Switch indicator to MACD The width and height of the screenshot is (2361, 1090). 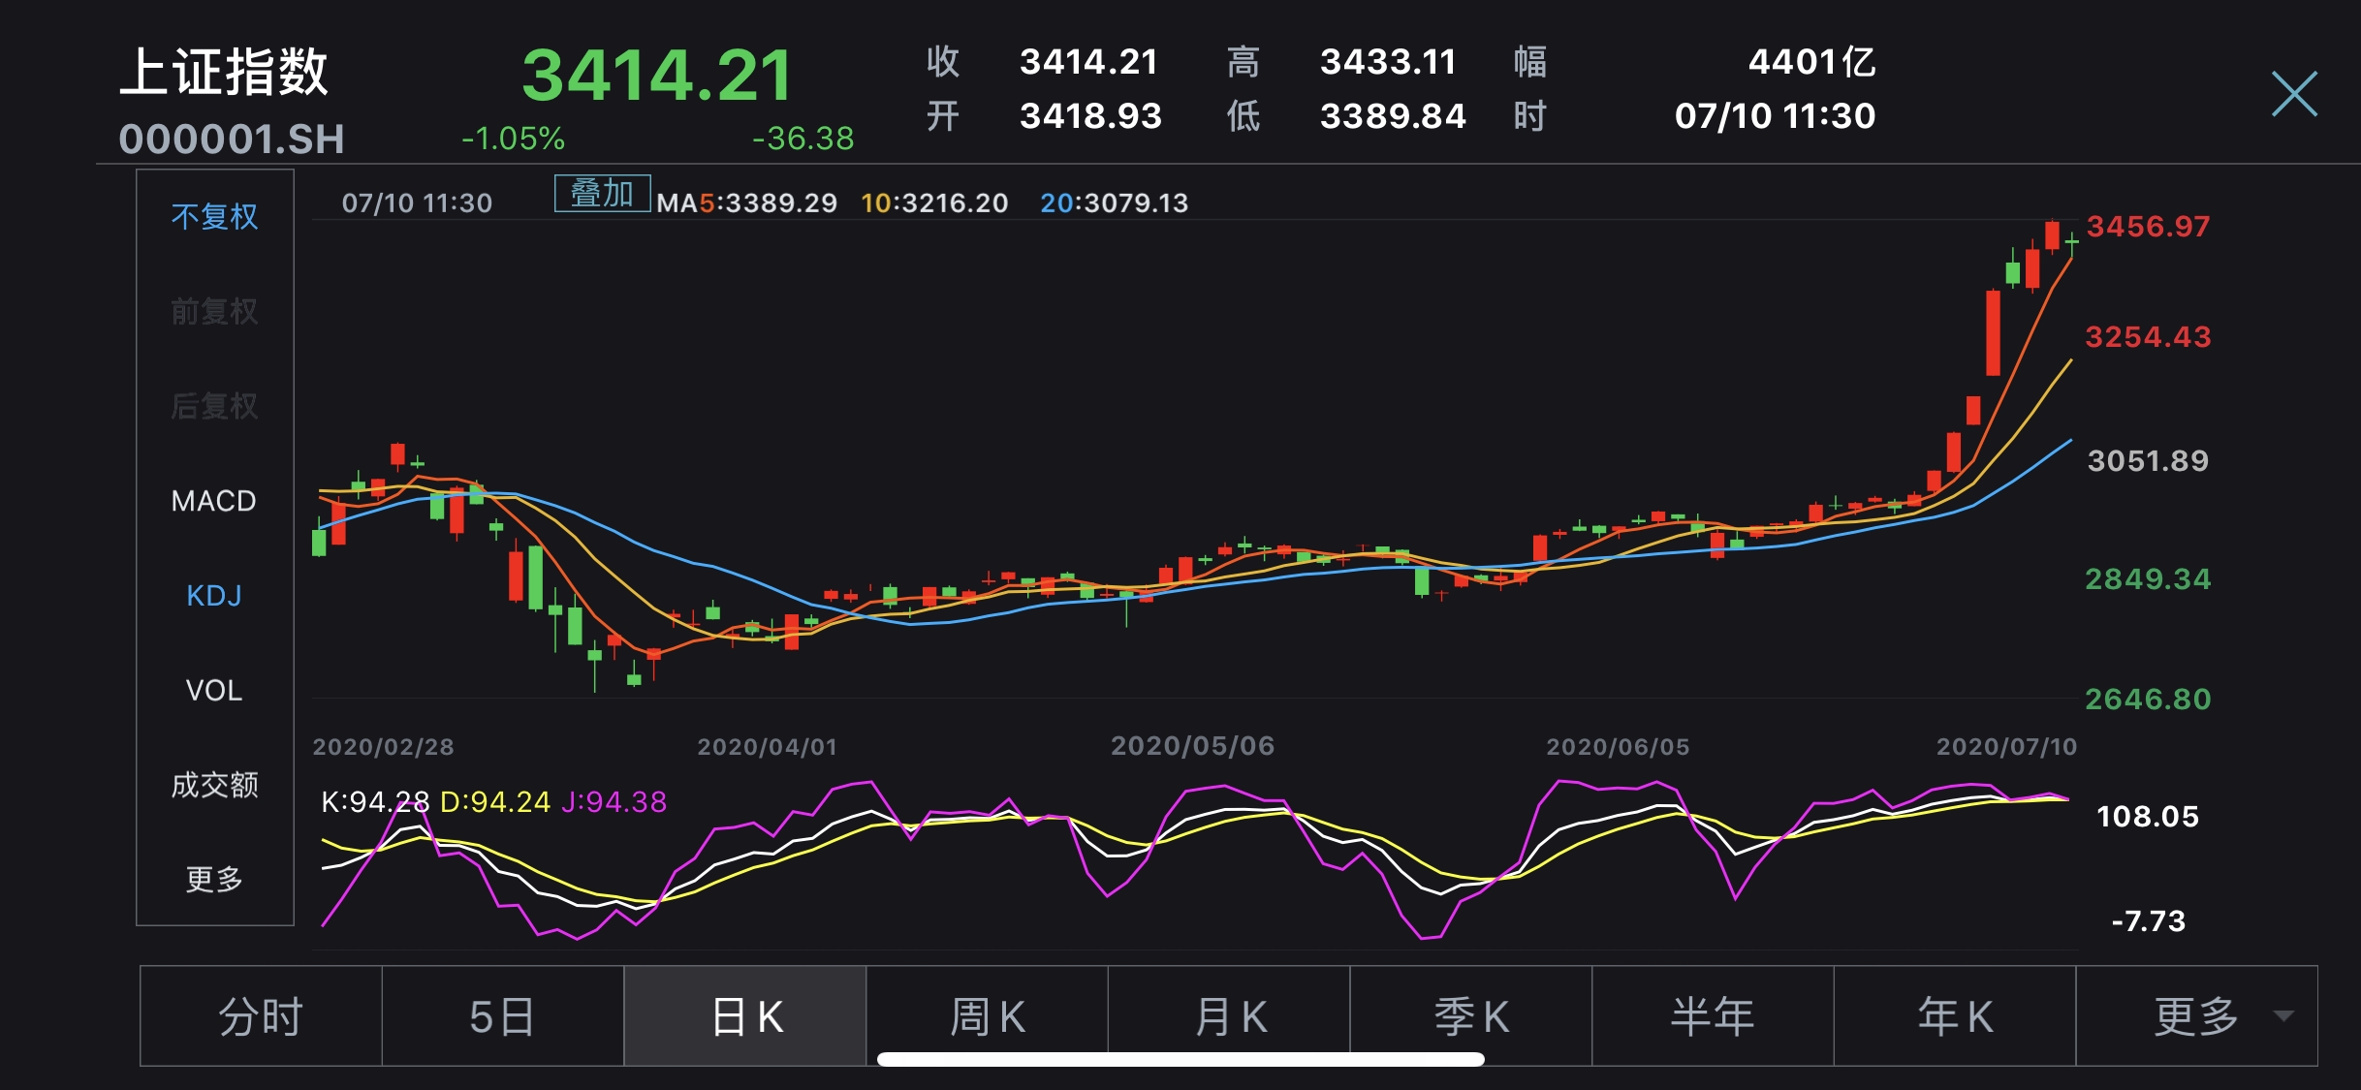[x=214, y=501]
